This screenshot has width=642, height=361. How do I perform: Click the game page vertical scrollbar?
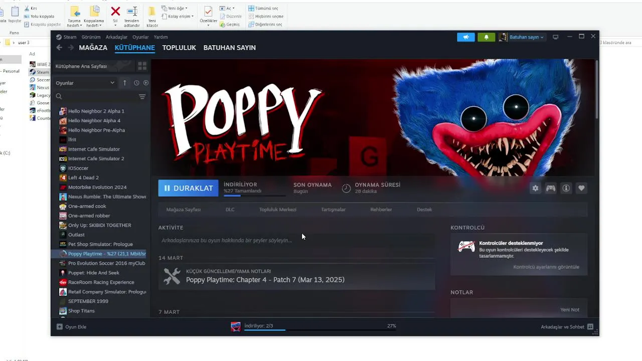(x=597, y=89)
